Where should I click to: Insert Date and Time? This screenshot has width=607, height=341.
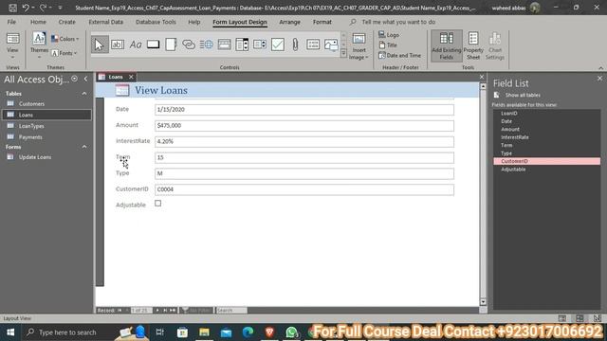[399, 55]
